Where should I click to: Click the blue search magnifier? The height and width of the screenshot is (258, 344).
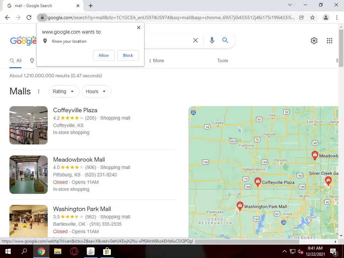225,40
